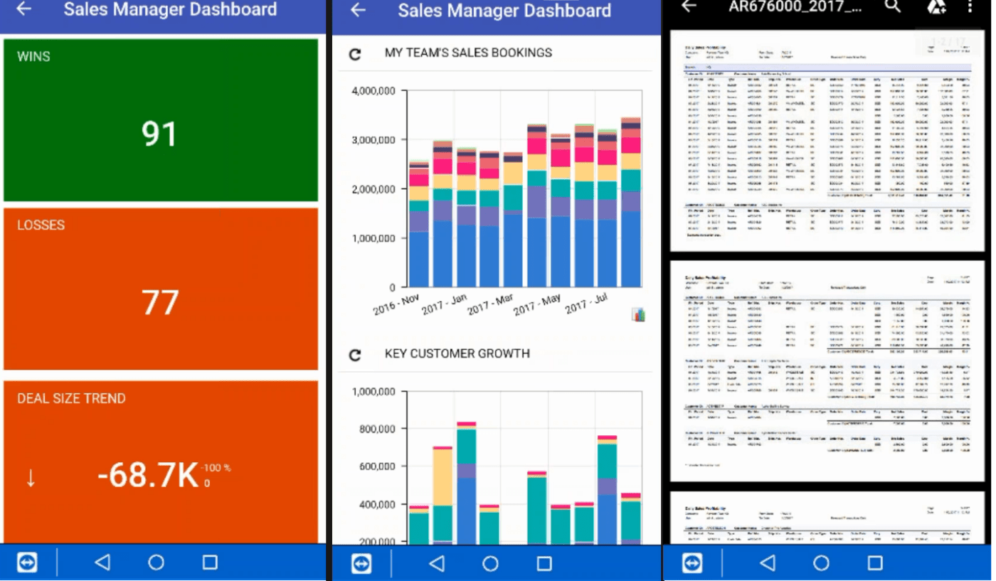This screenshot has height=581, width=996.
Task: Click the 400,000 axis label
Action: click(376, 505)
